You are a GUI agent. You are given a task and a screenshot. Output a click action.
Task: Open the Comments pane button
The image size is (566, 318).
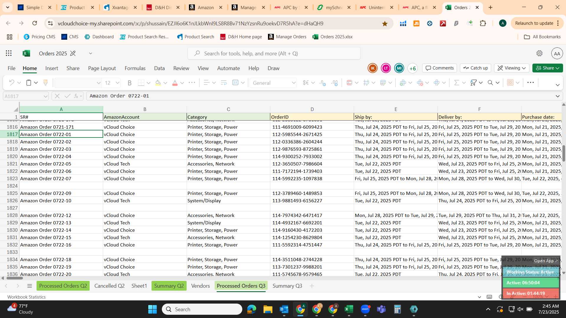440,68
